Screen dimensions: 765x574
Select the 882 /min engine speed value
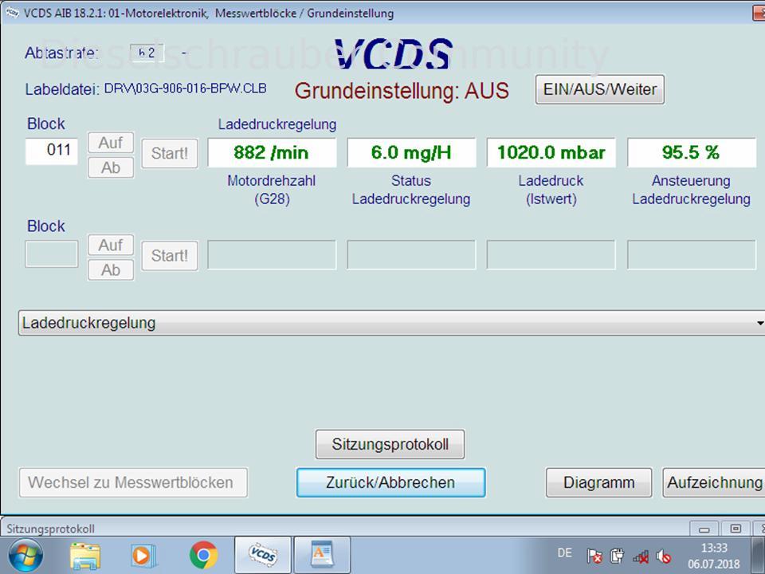coord(272,153)
